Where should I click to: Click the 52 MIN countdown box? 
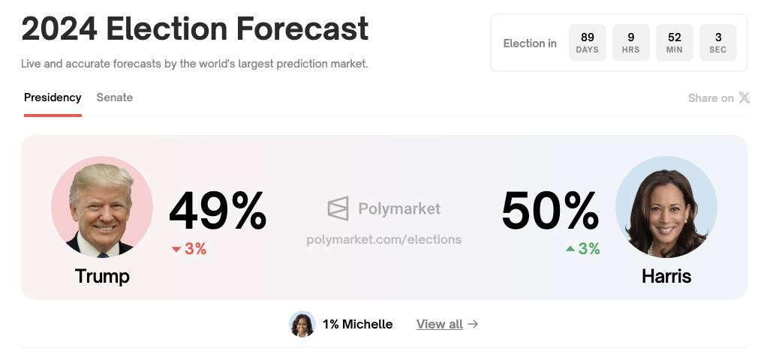pyautogui.click(x=675, y=43)
